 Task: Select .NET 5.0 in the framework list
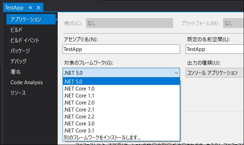121,81
